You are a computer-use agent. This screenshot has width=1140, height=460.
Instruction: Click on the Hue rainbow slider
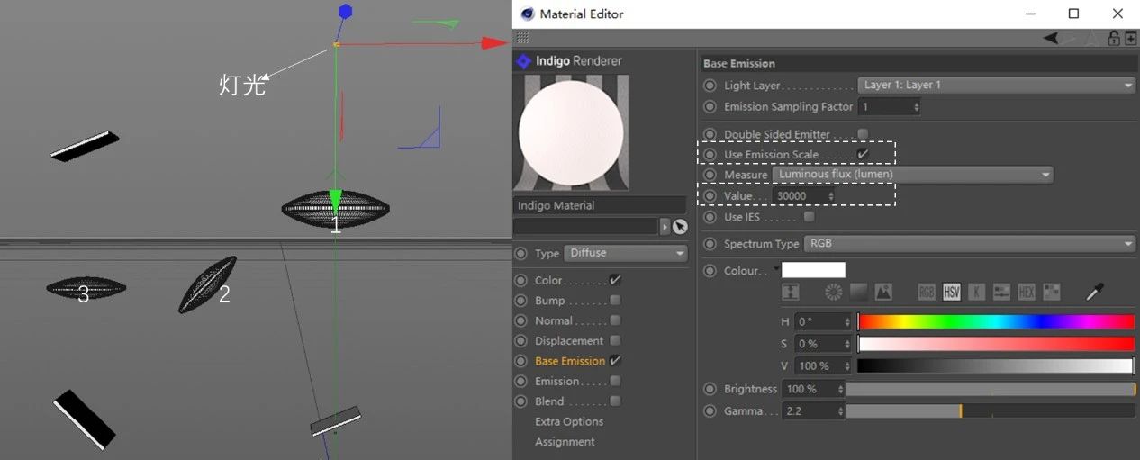coord(996,321)
